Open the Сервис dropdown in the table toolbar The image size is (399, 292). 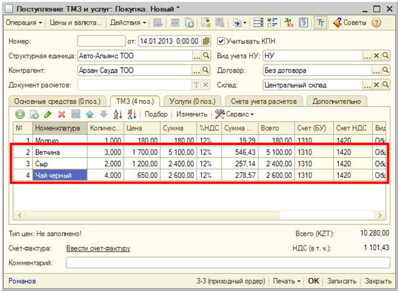[235, 114]
